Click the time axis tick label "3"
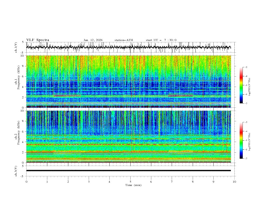264x204 pixels. click(89, 182)
